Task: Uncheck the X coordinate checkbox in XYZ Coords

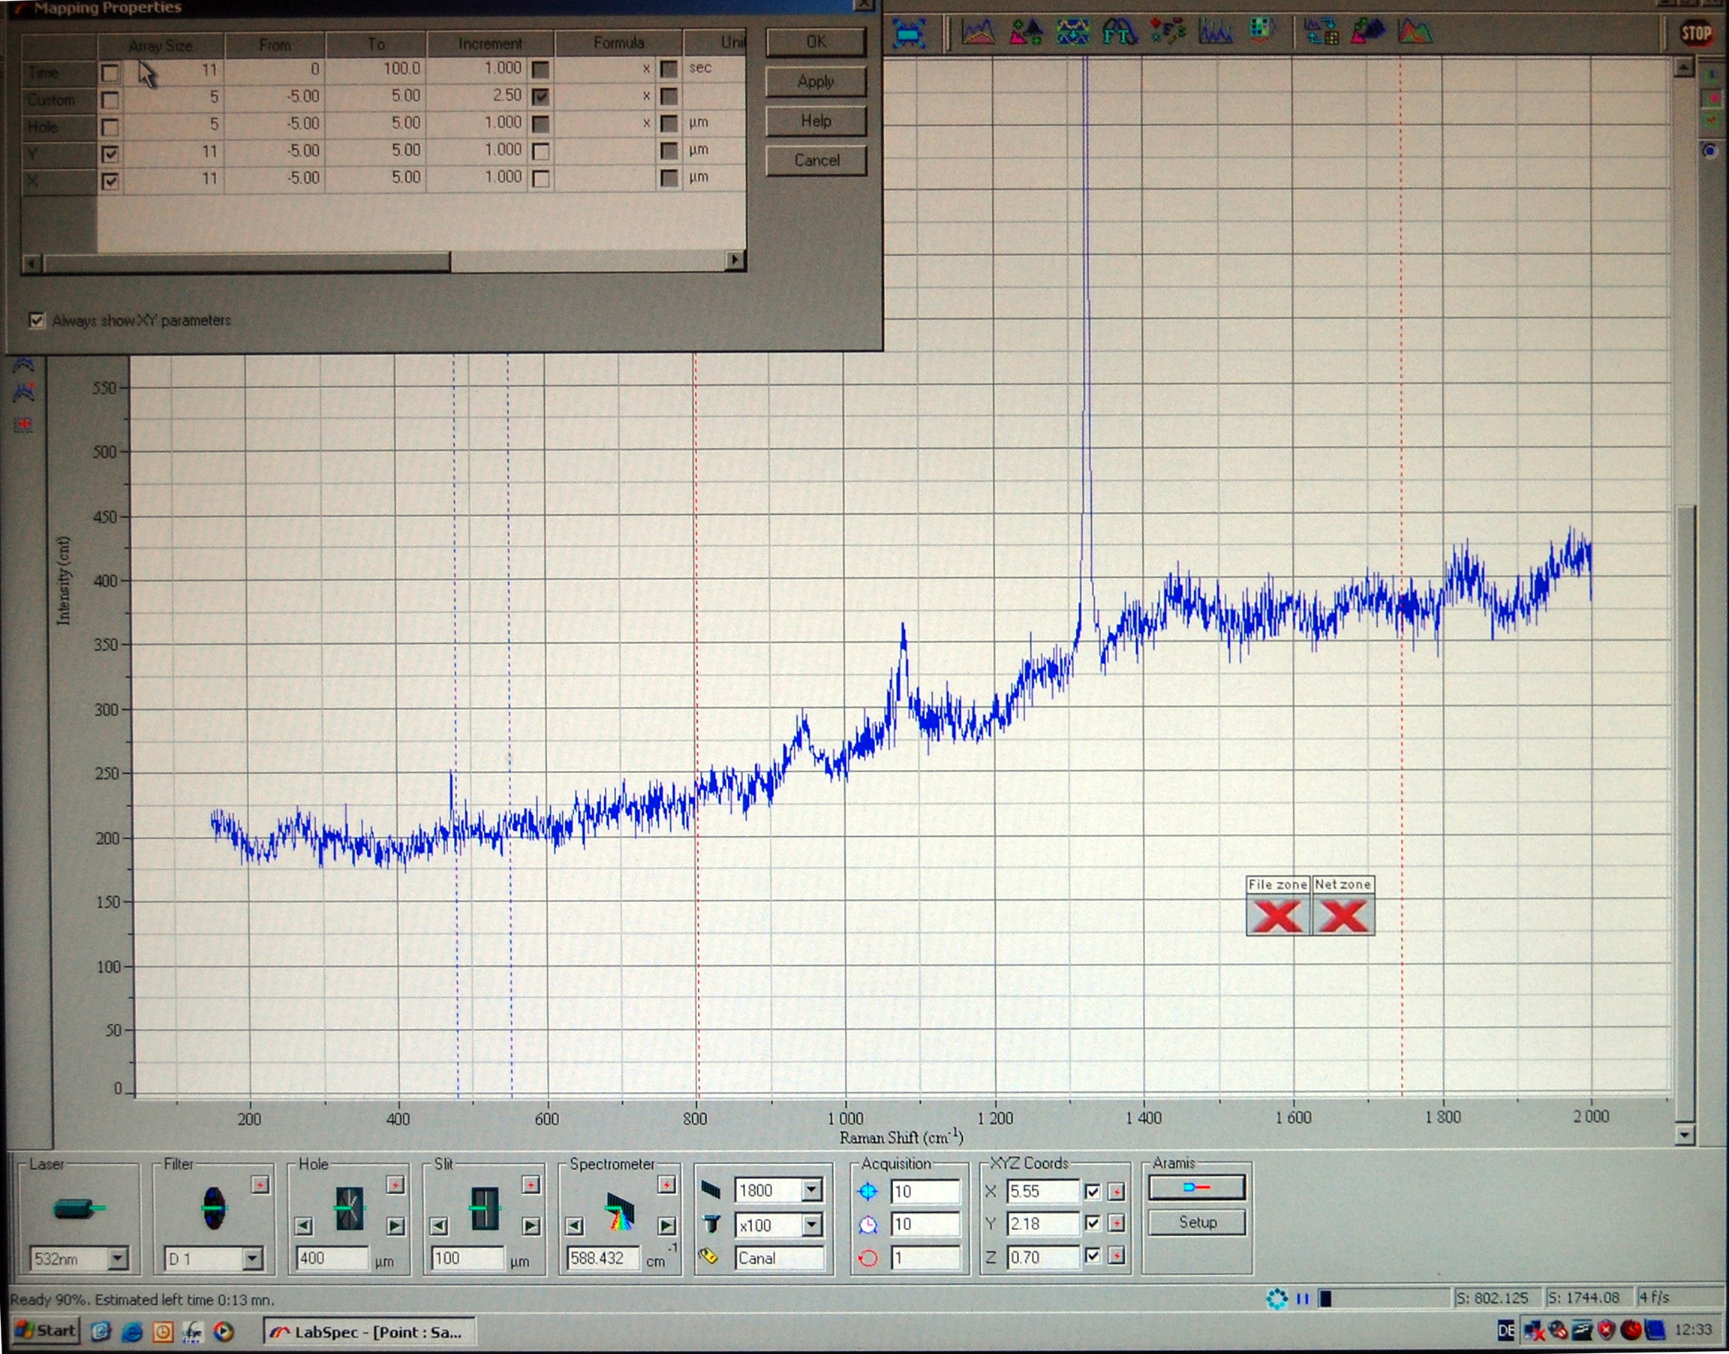Action: coord(1093,1191)
